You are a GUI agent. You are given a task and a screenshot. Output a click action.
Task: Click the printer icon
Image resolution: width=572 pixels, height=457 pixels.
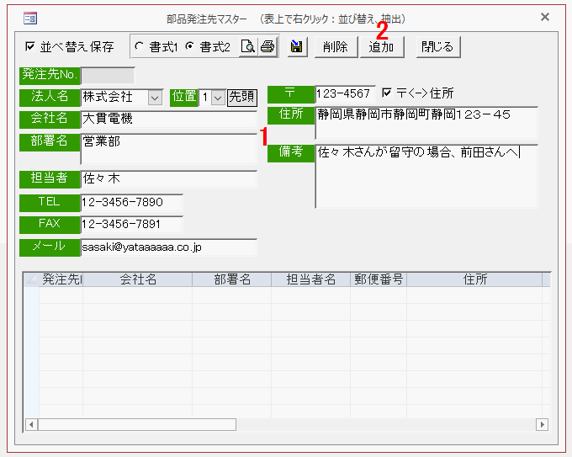click(x=267, y=47)
